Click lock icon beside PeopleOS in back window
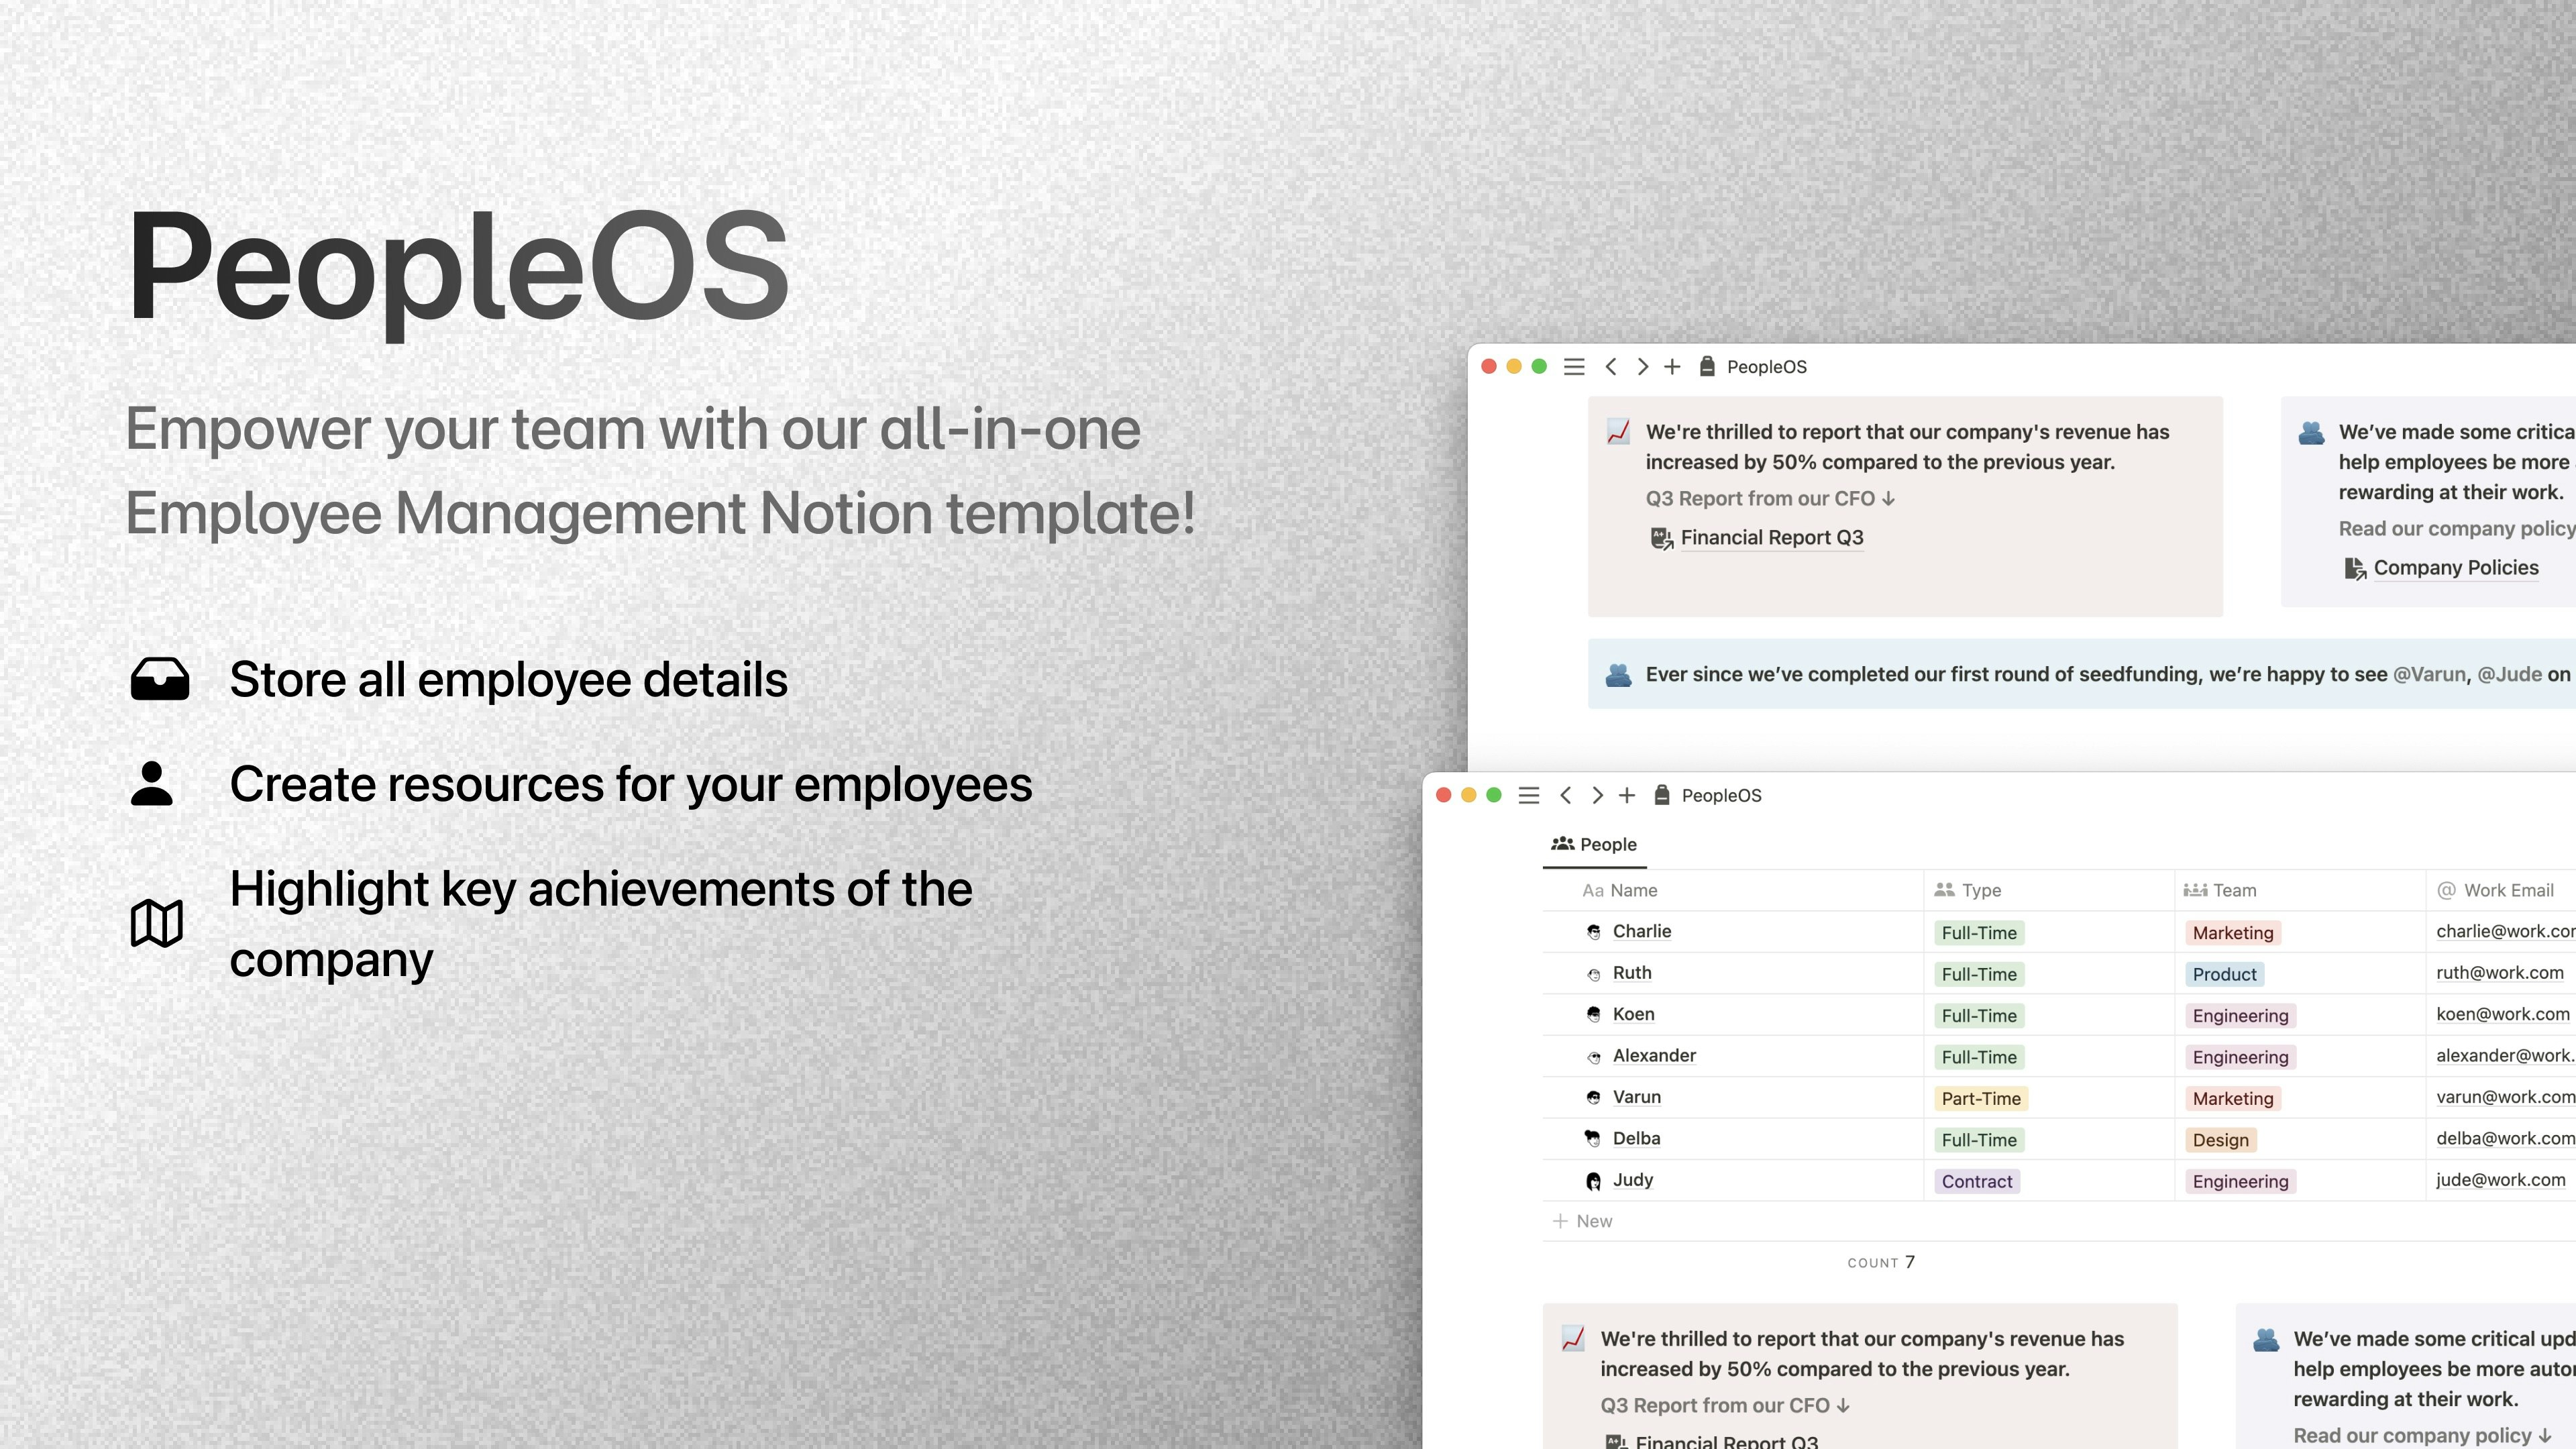This screenshot has width=2576, height=1449. click(1707, 366)
